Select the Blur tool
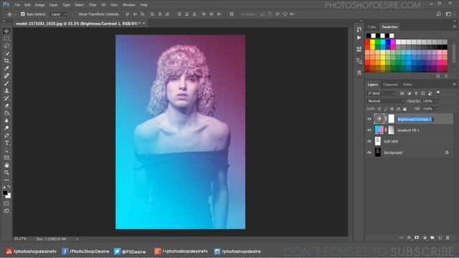 coord(6,120)
